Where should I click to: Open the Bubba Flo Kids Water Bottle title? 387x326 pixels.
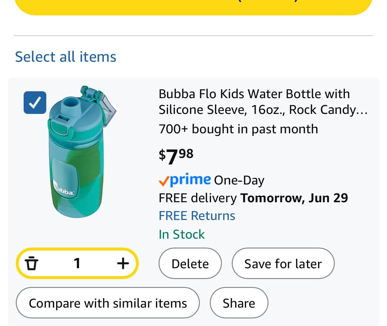tap(263, 101)
